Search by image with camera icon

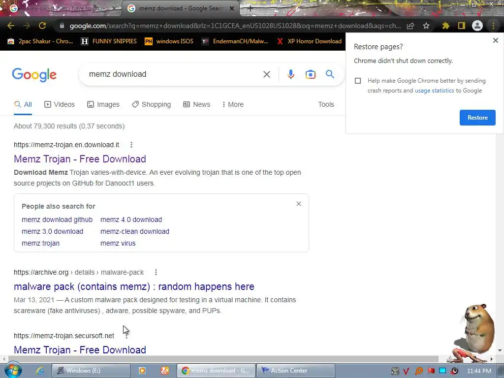(x=310, y=75)
